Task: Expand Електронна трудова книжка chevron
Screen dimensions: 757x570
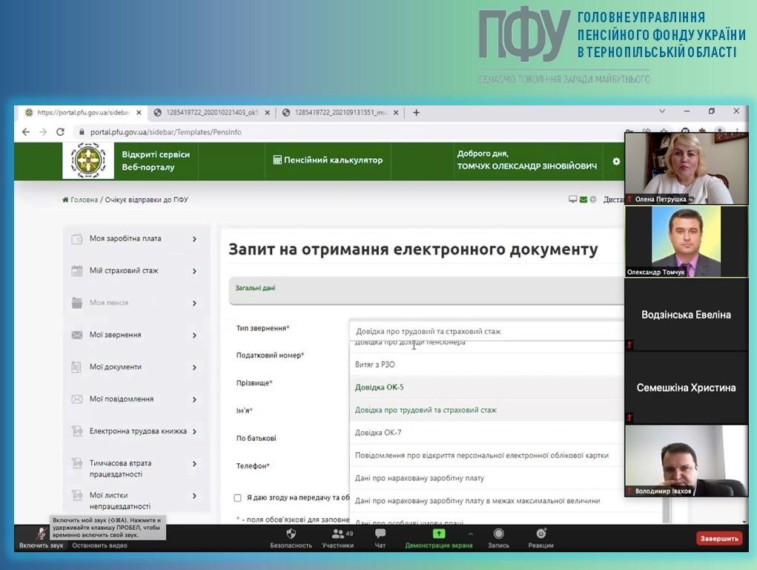Action: [194, 432]
